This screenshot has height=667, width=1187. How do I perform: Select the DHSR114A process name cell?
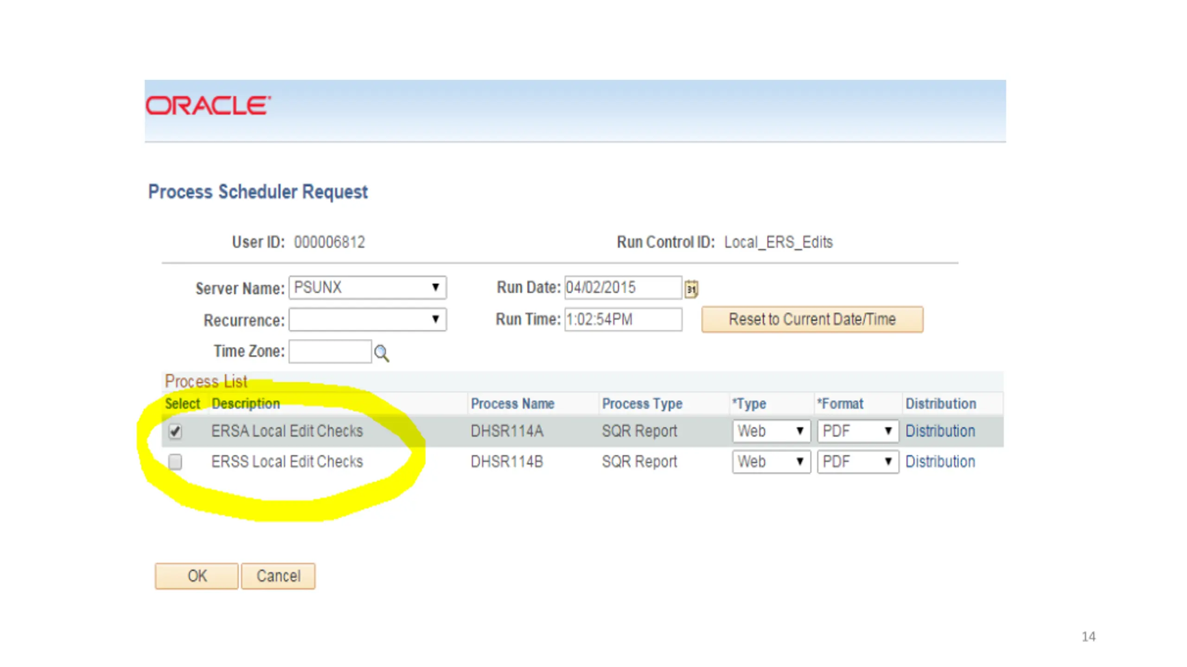point(507,431)
